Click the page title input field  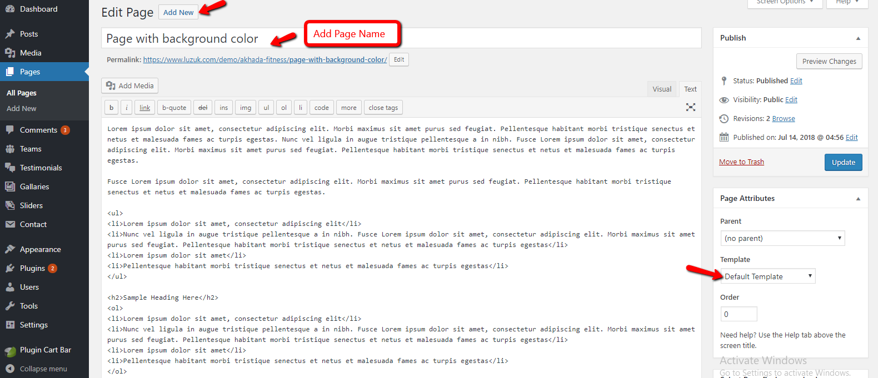[400, 38]
